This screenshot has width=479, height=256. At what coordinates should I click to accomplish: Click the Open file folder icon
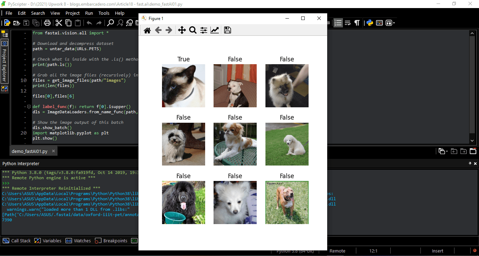coord(16,23)
